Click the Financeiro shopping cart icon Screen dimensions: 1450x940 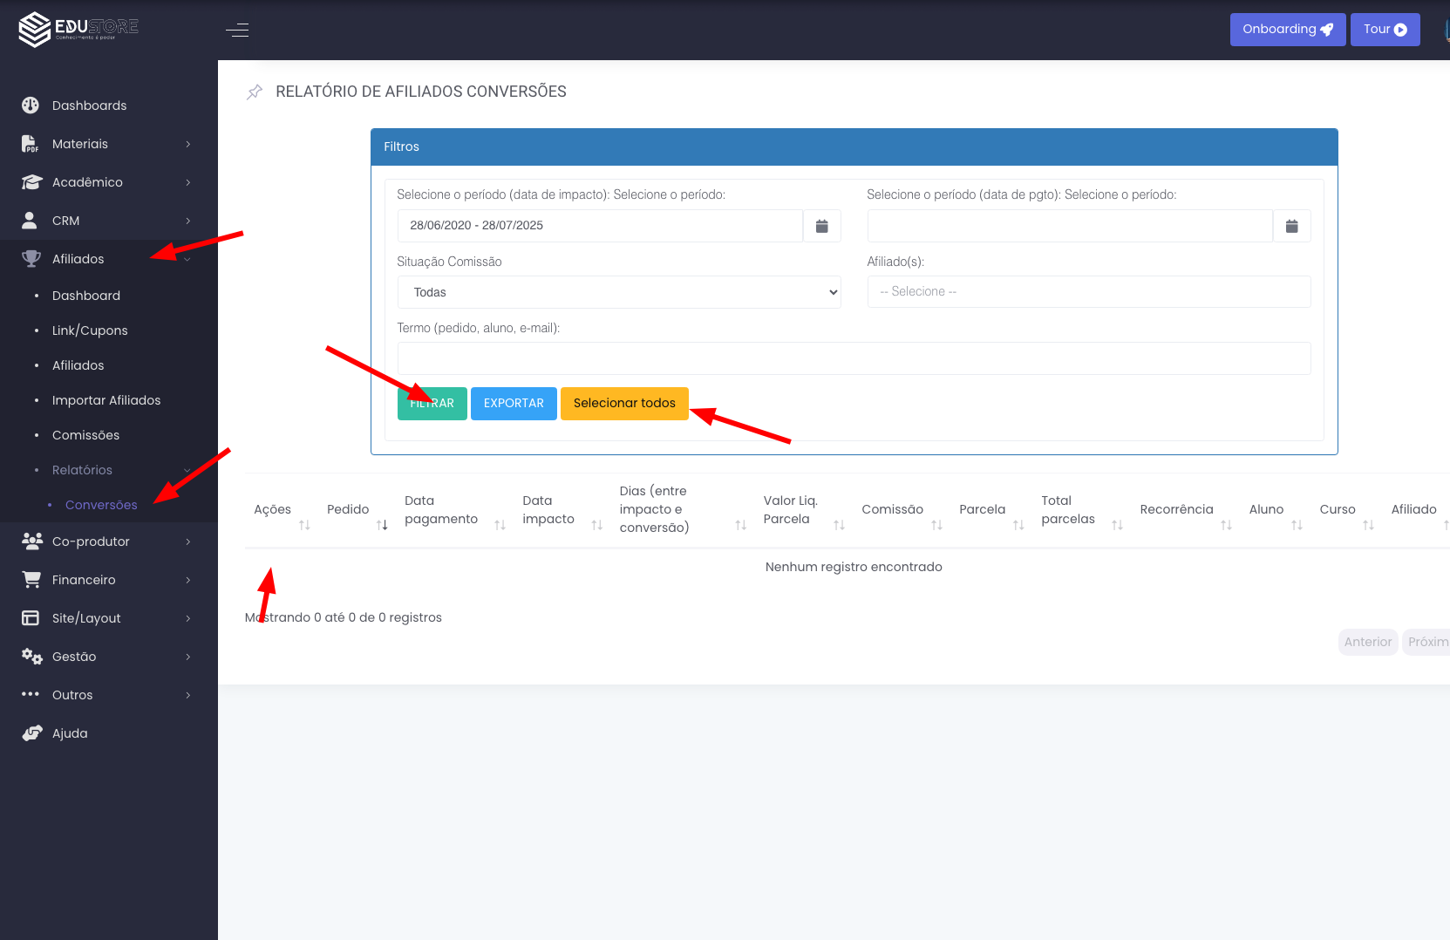(x=31, y=580)
